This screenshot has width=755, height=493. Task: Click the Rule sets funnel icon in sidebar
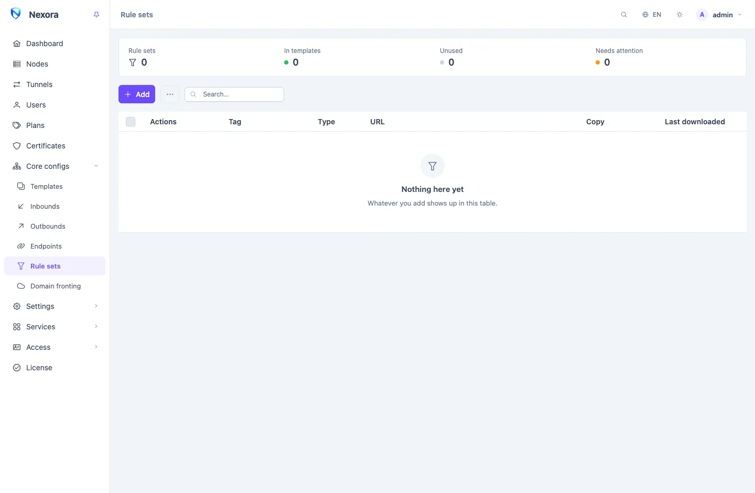pyautogui.click(x=21, y=266)
